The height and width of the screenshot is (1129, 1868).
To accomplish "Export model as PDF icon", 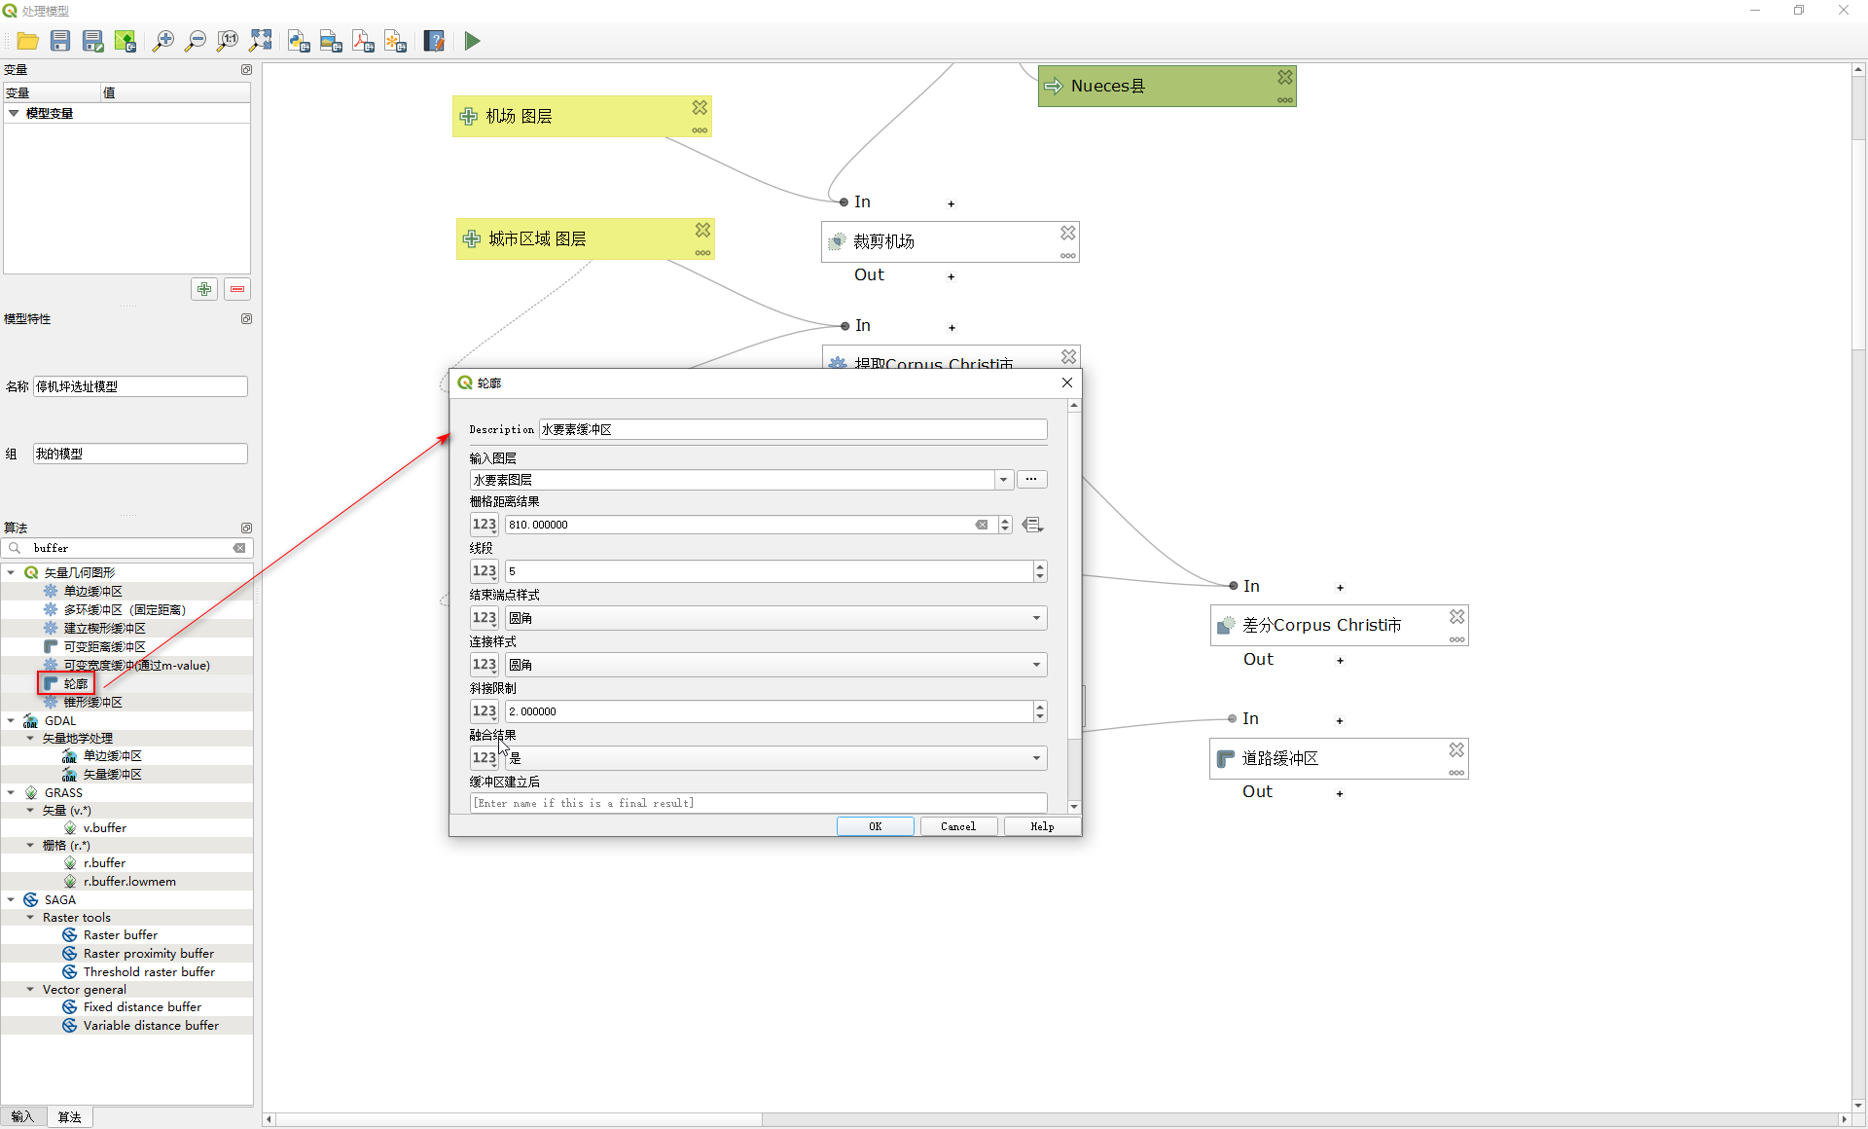I will (x=363, y=41).
